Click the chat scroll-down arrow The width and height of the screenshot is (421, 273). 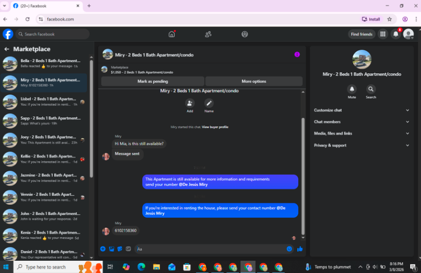303,238
